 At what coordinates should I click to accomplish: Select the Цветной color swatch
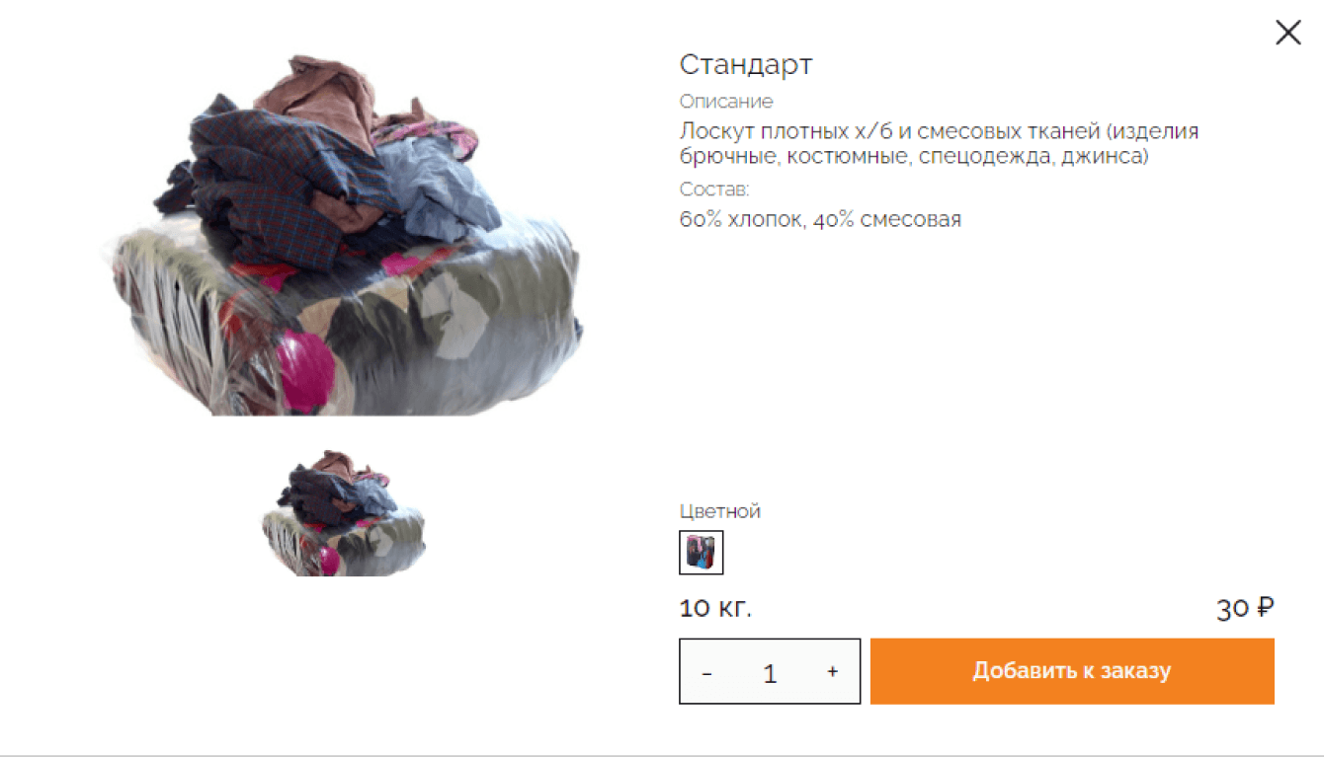(702, 553)
